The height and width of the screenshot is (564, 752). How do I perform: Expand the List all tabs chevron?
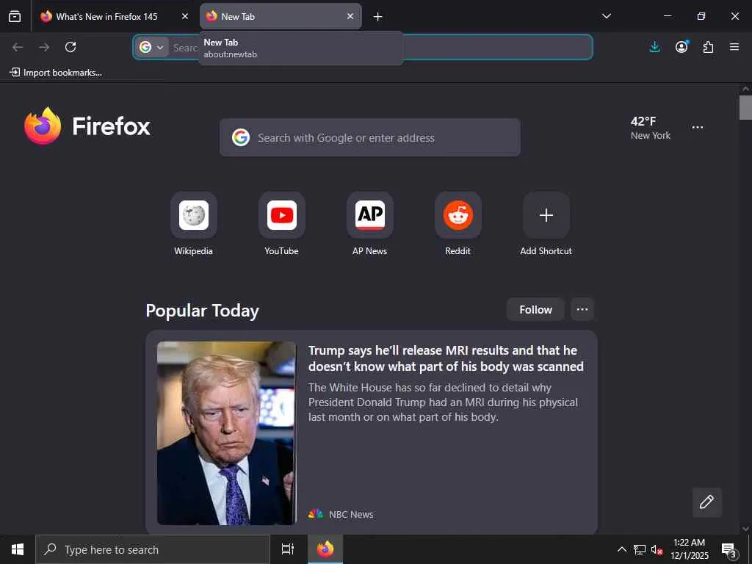(606, 16)
